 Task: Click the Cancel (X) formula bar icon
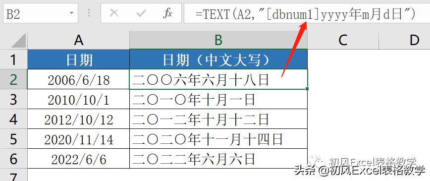114,13
